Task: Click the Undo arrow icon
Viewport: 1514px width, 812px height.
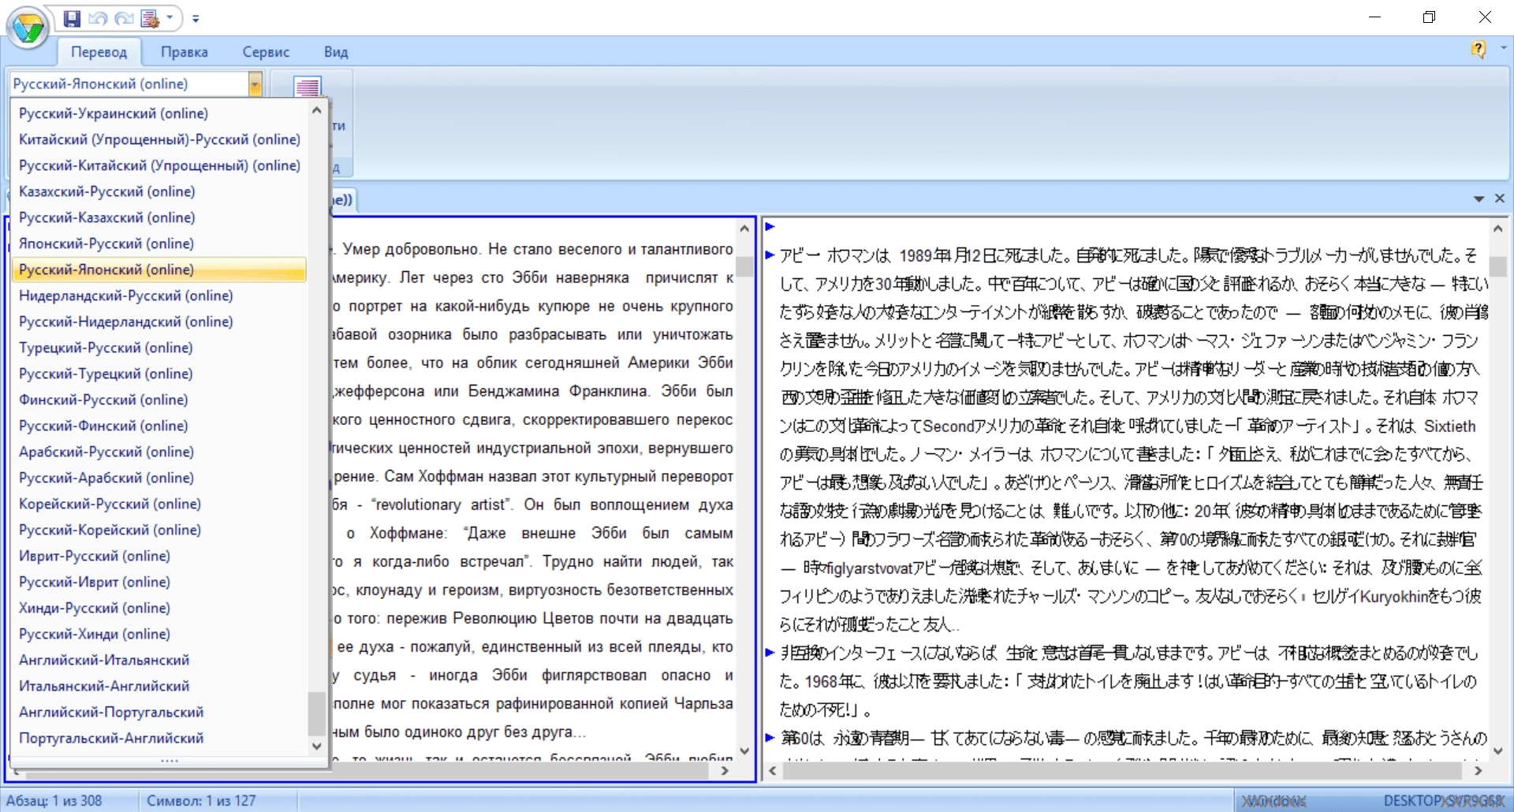Action: click(98, 18)
